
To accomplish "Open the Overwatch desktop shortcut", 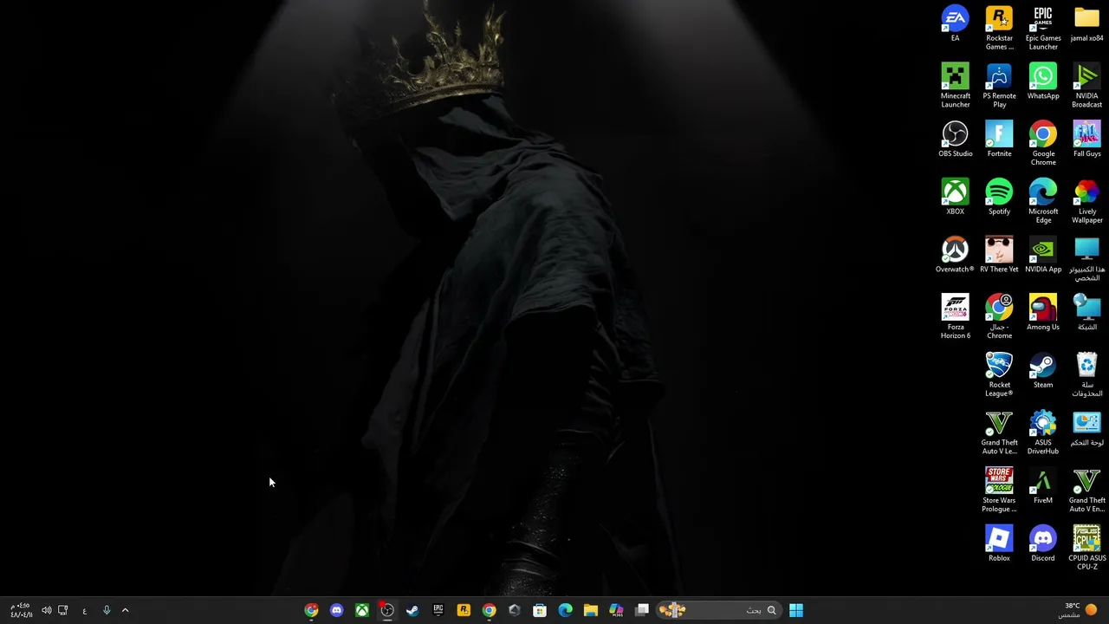I will 955,255.
